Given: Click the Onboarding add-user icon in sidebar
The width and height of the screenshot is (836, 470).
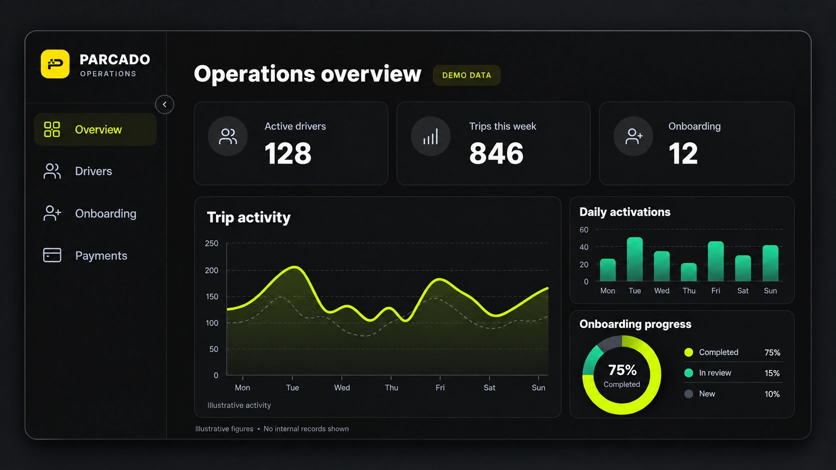Looking at the screenshot, I should [x=52, y=213].
